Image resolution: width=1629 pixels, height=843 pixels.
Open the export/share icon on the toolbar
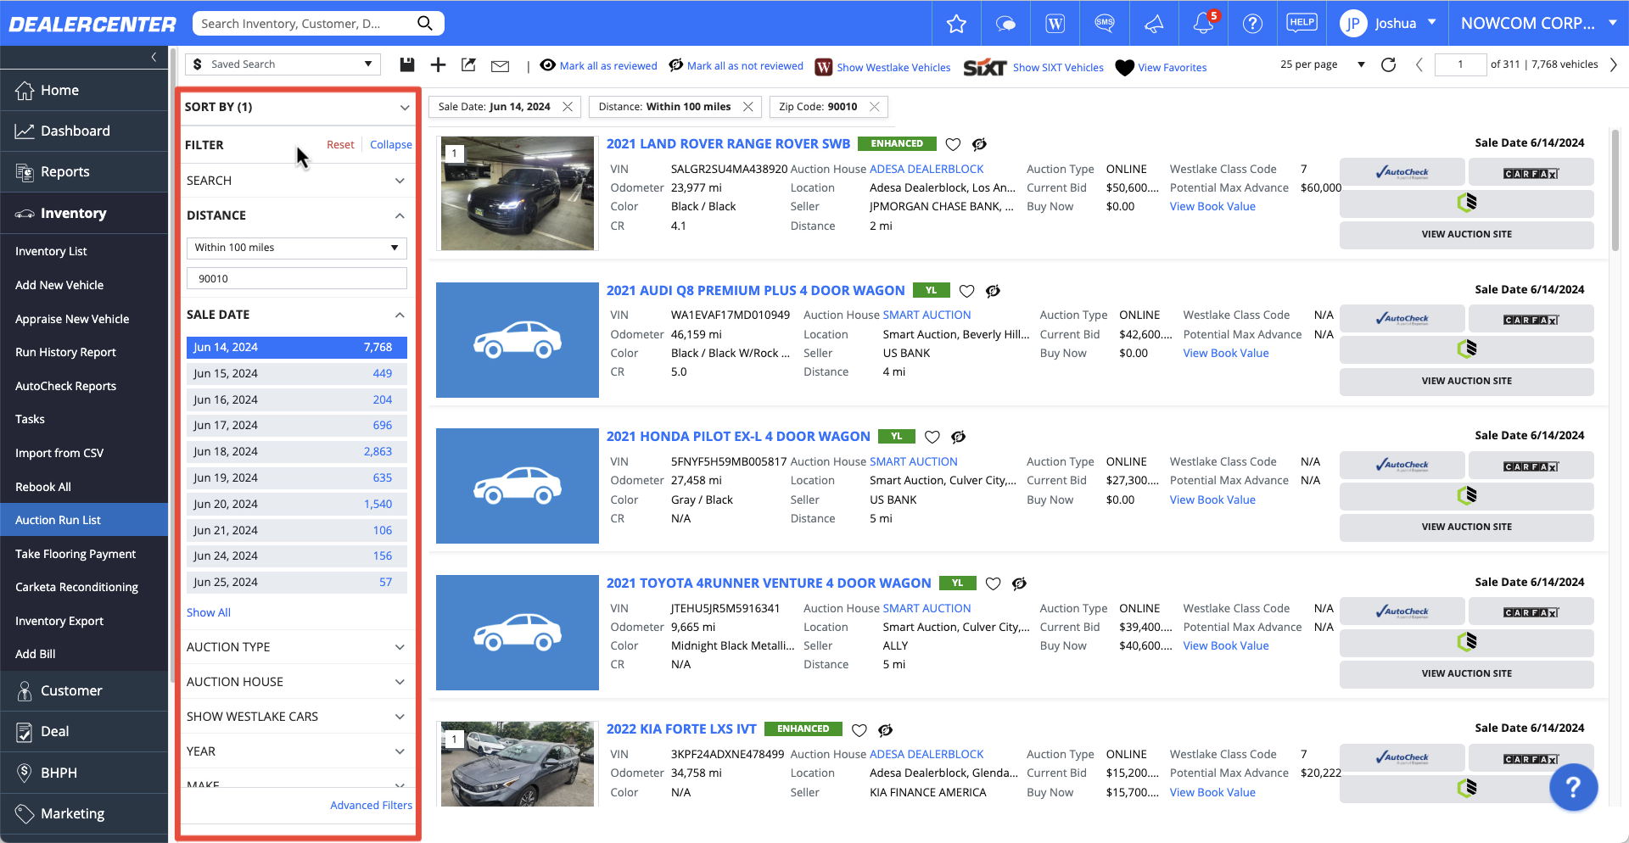tap(468, 64)
